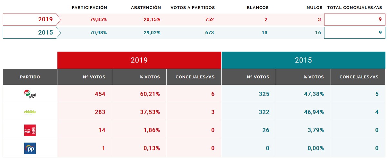The image size is (388, 160).
Task: Click the red 2019 results header
Action: [x=139, y=60]
